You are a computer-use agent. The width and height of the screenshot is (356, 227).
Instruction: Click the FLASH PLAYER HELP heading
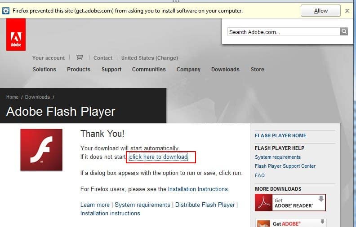280,148
